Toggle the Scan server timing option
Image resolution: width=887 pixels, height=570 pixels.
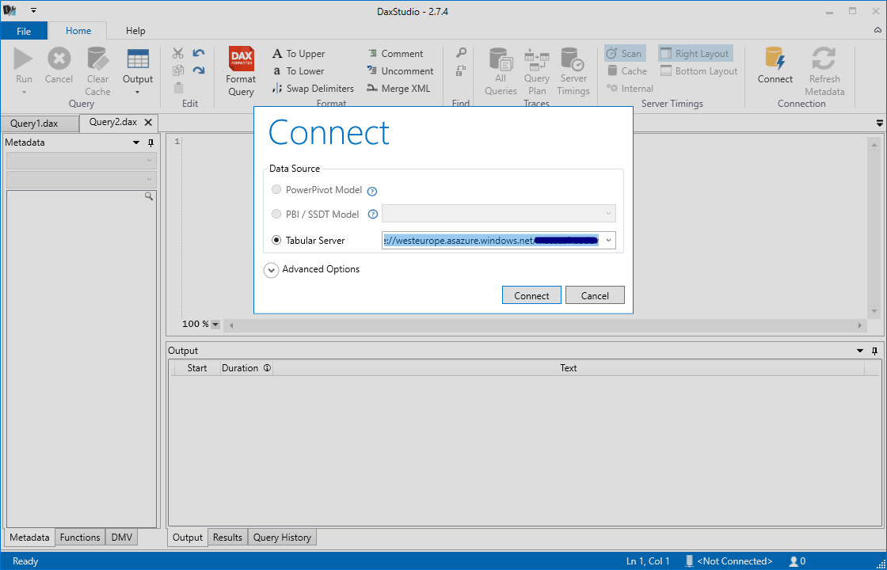(x=625, y=54)
